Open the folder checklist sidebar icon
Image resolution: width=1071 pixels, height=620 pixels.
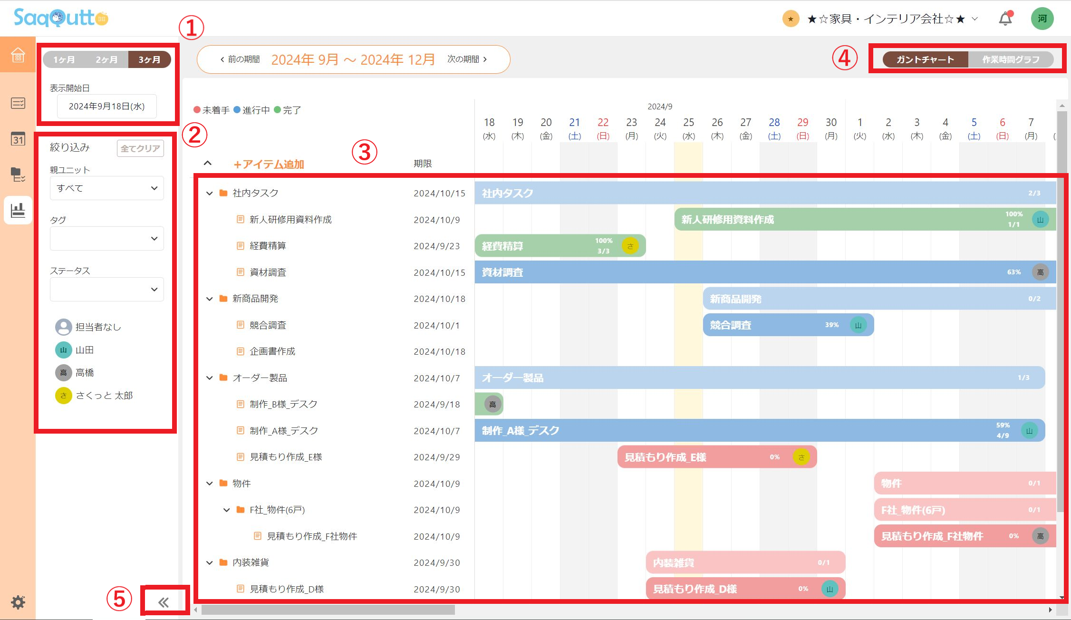(18, 174)
